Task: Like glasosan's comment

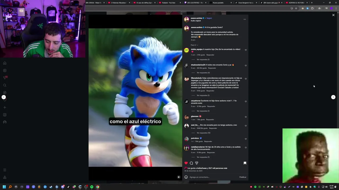Action: point(246,117)
